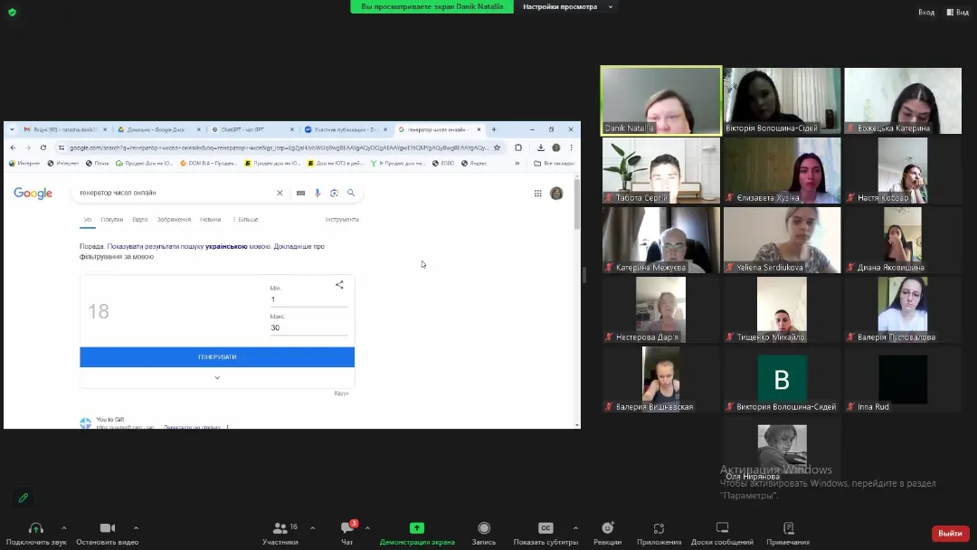Open the Приложения apps icon

click(x=659, y=528)
